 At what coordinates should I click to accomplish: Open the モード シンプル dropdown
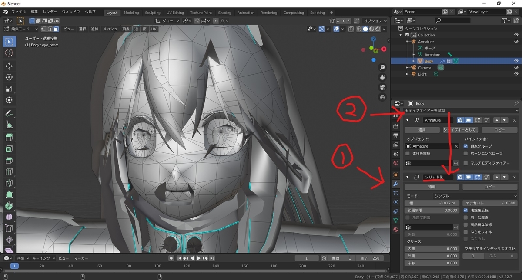(475, 196)
